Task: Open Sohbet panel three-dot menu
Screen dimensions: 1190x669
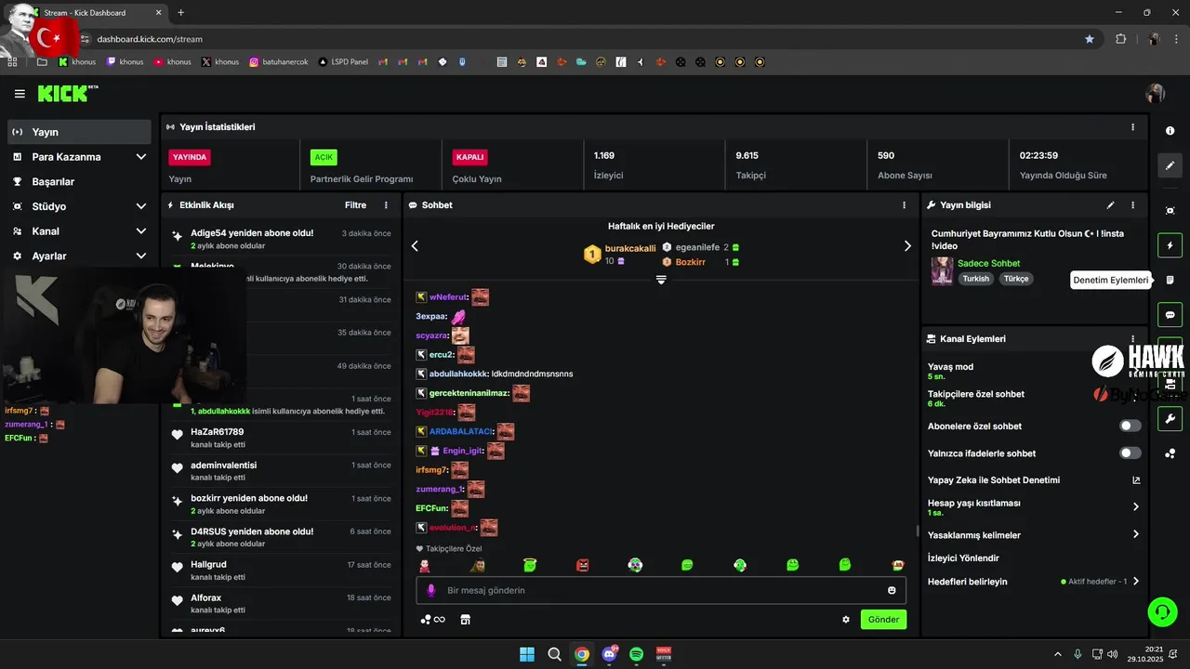Action: click(x=904, y=204)
